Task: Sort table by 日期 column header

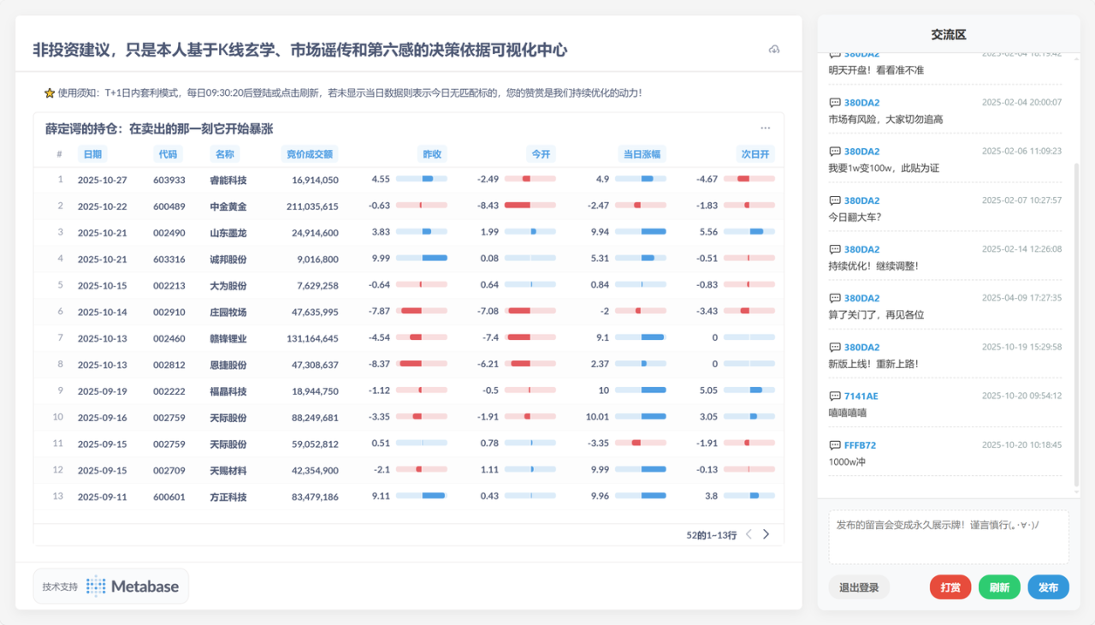Action: 91,154
